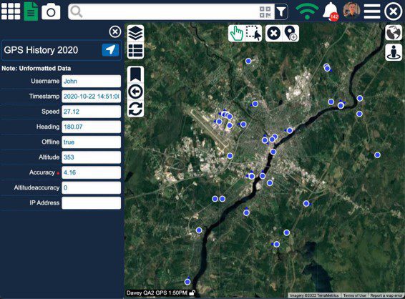Click the Username input field
Screen dimensions: 405x299
pos(91,81)
